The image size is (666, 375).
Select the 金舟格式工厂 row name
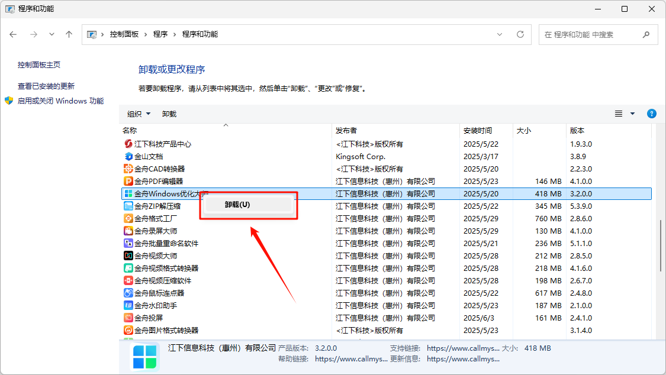(x=156, y=218)
